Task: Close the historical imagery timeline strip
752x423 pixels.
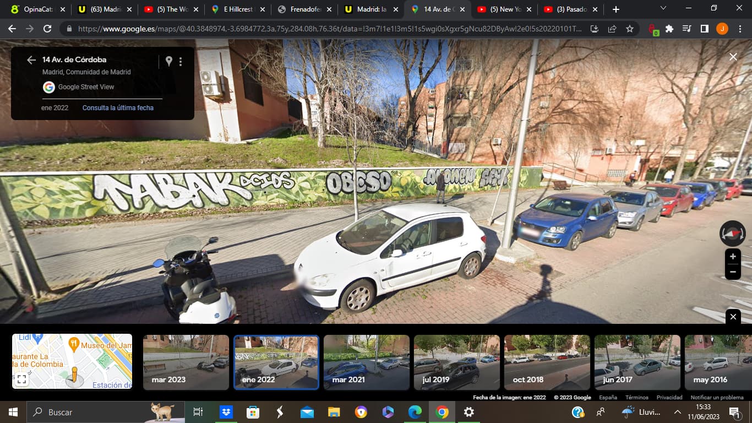Action: (x=733, y=317)
